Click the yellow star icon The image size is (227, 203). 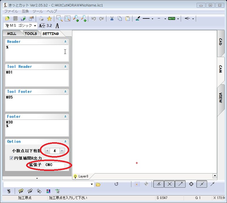[49, 18]
